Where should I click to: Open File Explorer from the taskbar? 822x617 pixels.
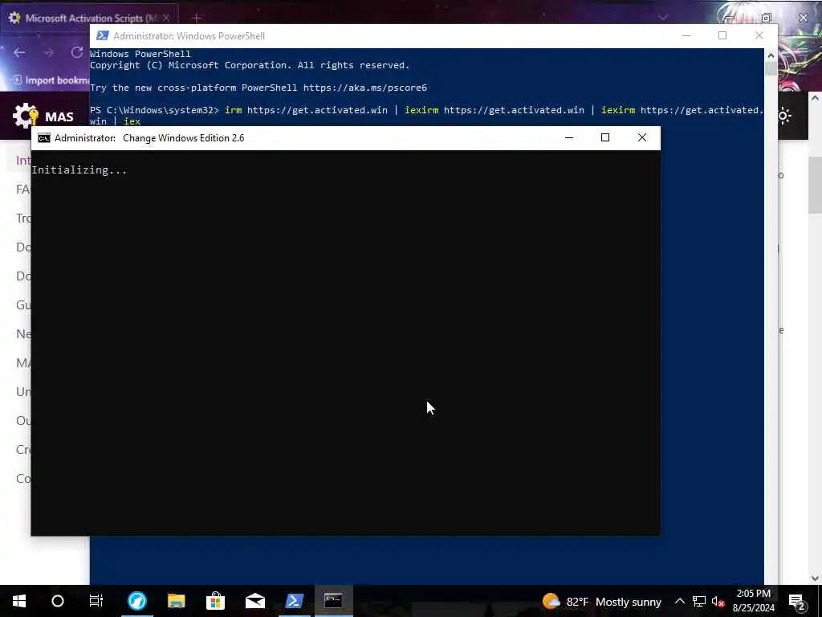pyautogui.click(x=176, y=601)
